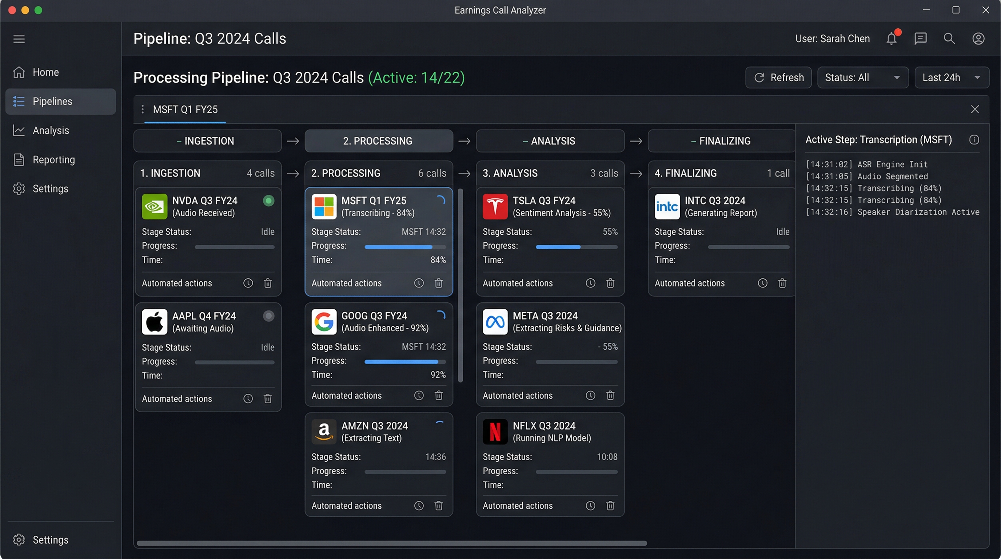Screen dimensions: 1001x559
Task: Toggle the green status indicator on NVDA Q3 FY24
Action: click(268, 201)
